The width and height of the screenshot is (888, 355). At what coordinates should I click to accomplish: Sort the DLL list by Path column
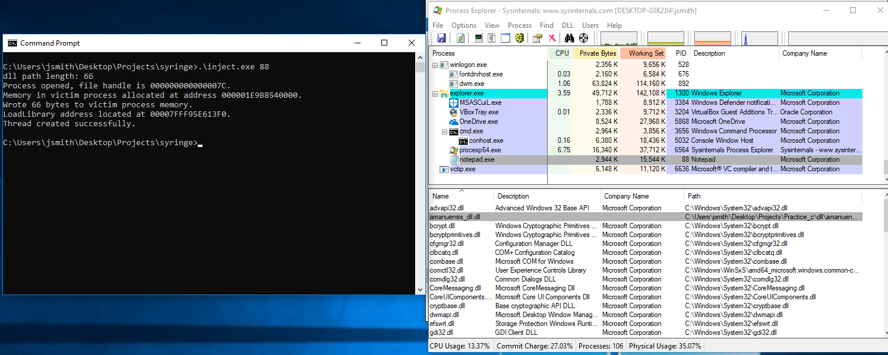click(x=693, y=196)
